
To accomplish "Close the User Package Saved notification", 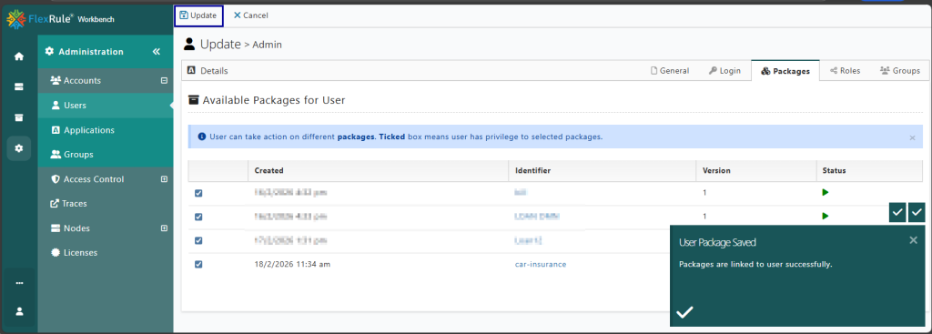I will coord(914,240).
